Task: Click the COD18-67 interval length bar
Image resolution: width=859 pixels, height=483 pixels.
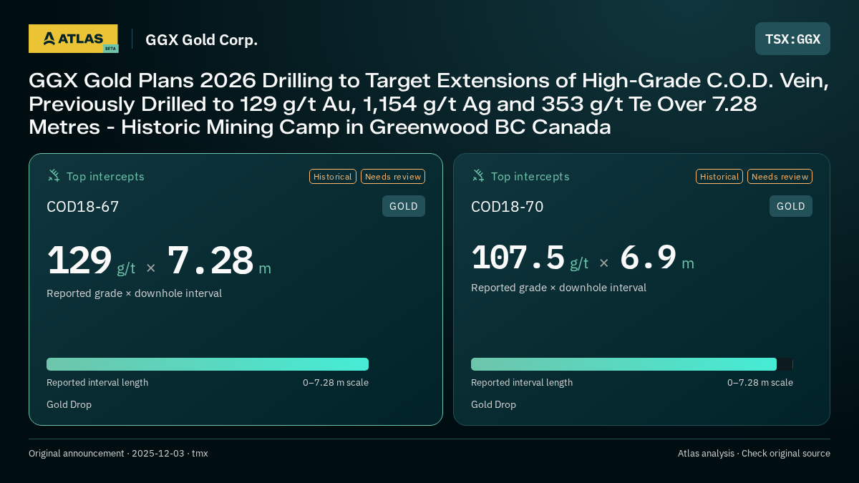Action: [208, 364]
